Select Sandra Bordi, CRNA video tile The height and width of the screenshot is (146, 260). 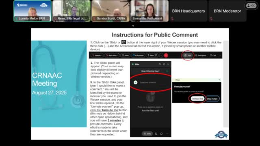pos(110,11)
